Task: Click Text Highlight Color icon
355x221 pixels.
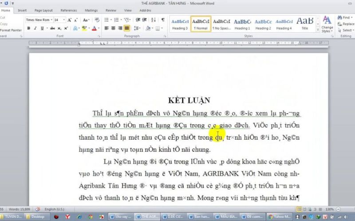Action: point(84,28)
